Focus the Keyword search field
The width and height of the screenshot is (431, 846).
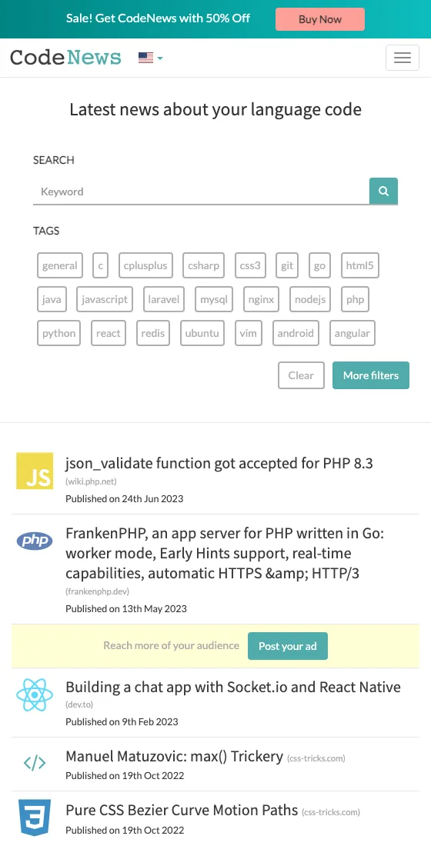(201, 192)
